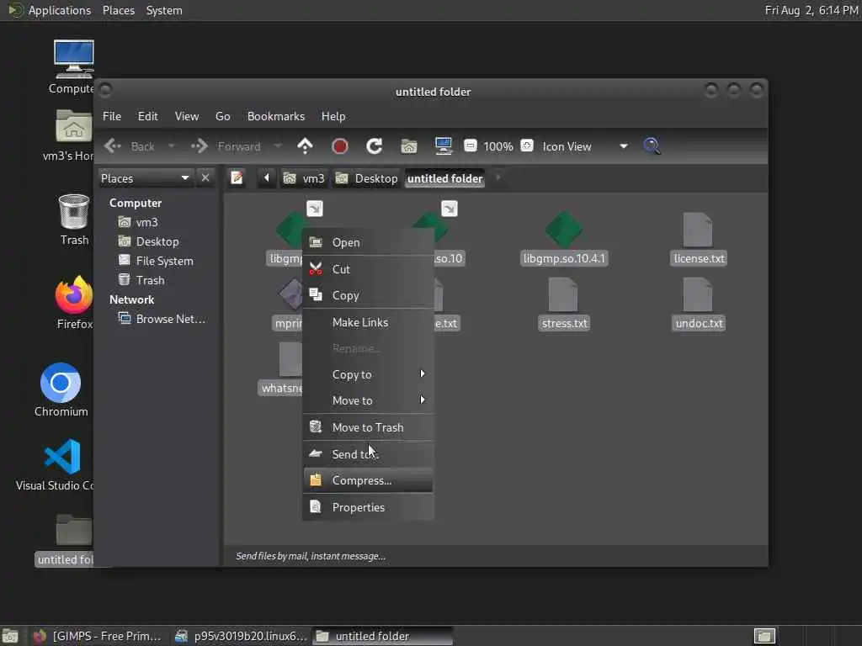Image resolution: width=862 pixels, height=646 pixels.
Task: Open the Go menu
Action: [222, 116]
